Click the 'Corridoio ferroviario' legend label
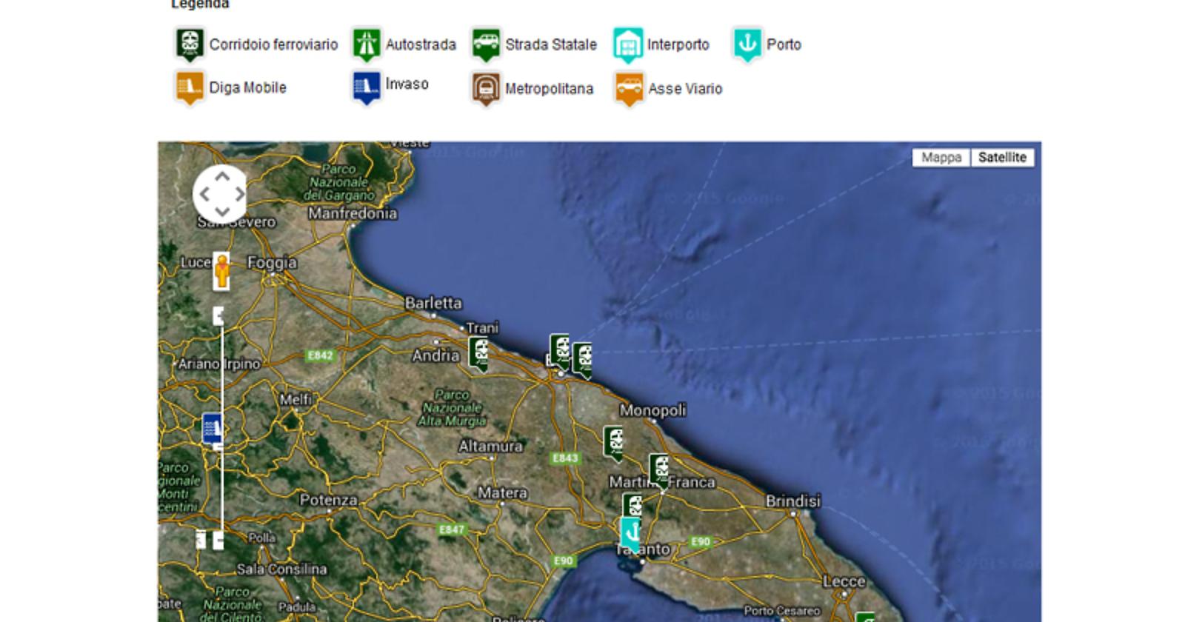 click(x=273, y=44)
